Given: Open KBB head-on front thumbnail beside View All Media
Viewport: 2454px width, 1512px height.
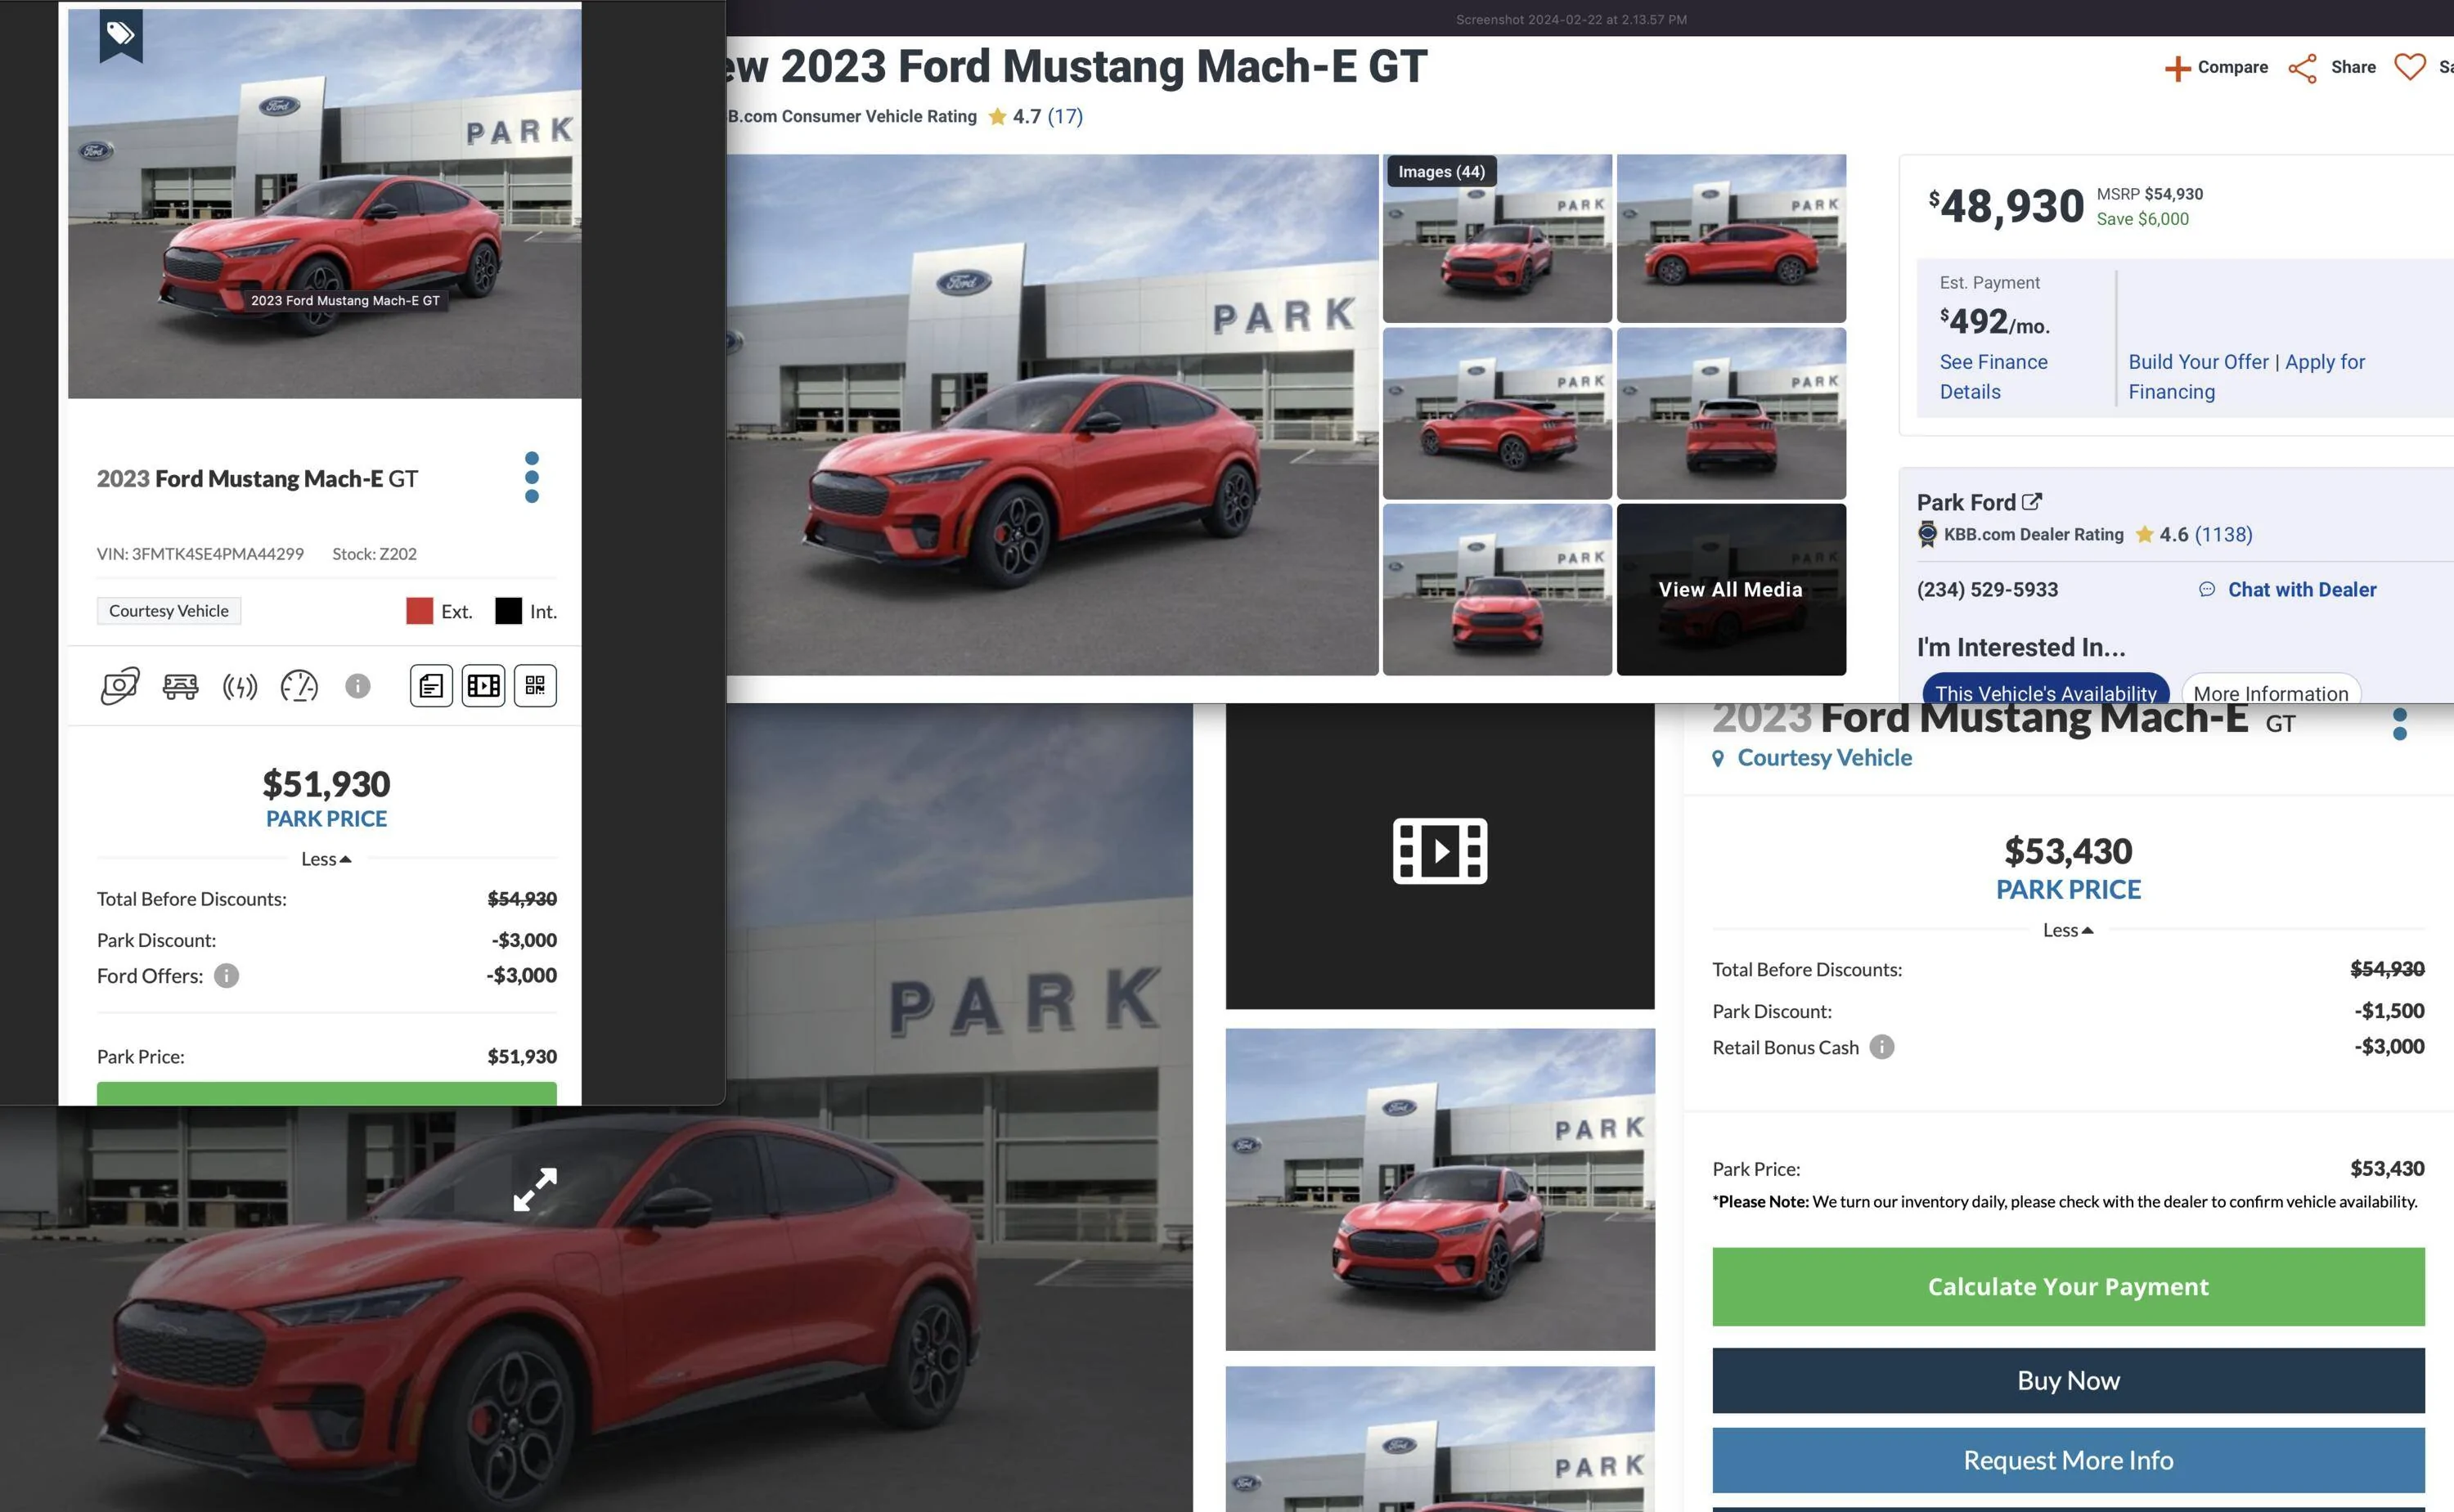Looking at the screenshot, I should coord(1497,590).
